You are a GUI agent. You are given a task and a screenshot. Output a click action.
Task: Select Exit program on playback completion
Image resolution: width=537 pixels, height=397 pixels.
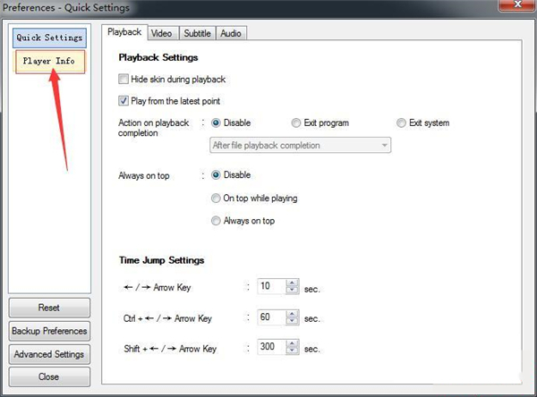[x=297, y=123]
